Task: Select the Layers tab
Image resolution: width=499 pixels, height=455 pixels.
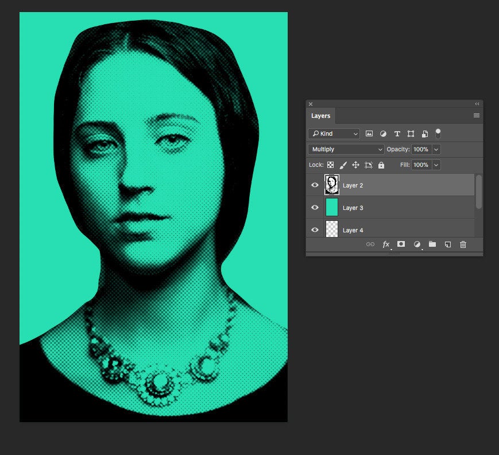Action: tap(320, 116)
